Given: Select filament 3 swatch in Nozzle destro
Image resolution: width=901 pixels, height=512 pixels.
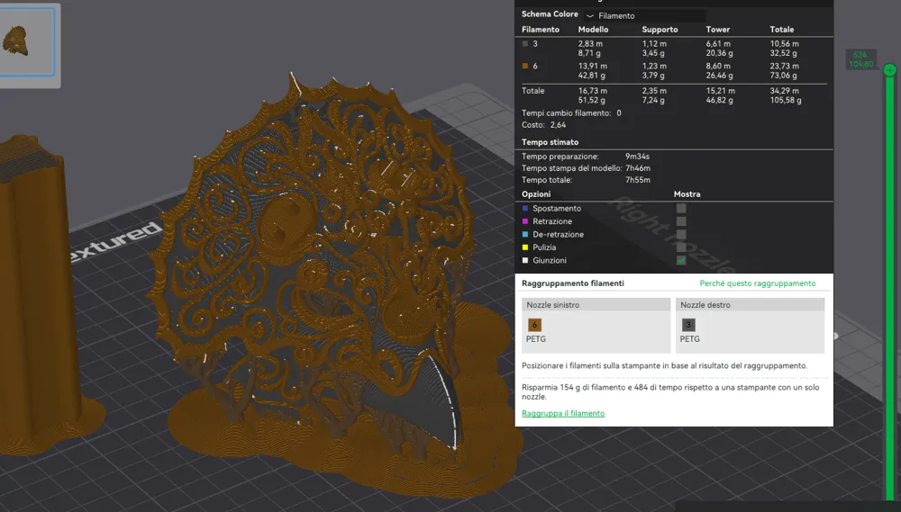Looking at the screenshot, I should click(x=688, y=325).
